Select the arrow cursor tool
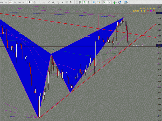162x121 pixels. click(x=30, y=2)
